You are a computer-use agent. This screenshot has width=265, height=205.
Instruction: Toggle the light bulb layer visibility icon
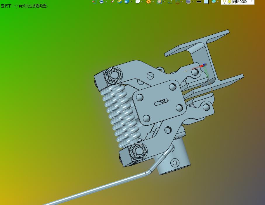click(x=224, y=2)
